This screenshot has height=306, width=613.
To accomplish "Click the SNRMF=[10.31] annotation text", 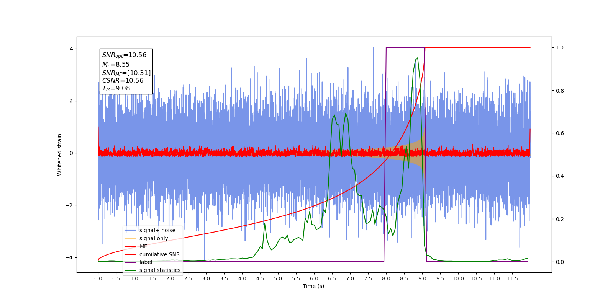I will pyautogui.click(x=126, y=73).
